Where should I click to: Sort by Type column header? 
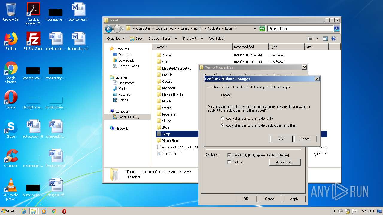coord(286,47)
